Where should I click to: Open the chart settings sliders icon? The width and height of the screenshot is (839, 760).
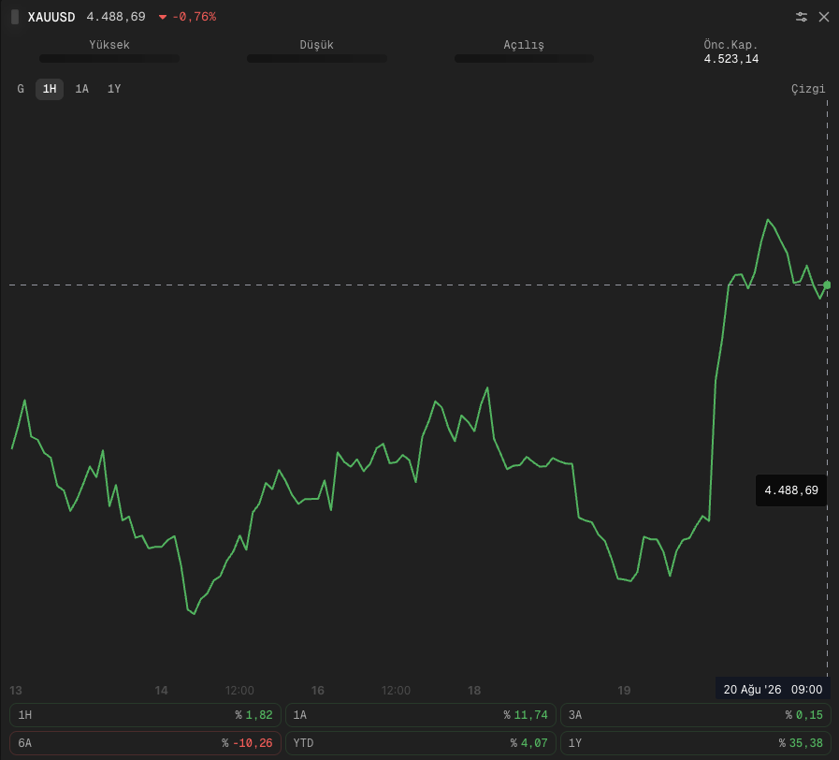tap(801, 17)
